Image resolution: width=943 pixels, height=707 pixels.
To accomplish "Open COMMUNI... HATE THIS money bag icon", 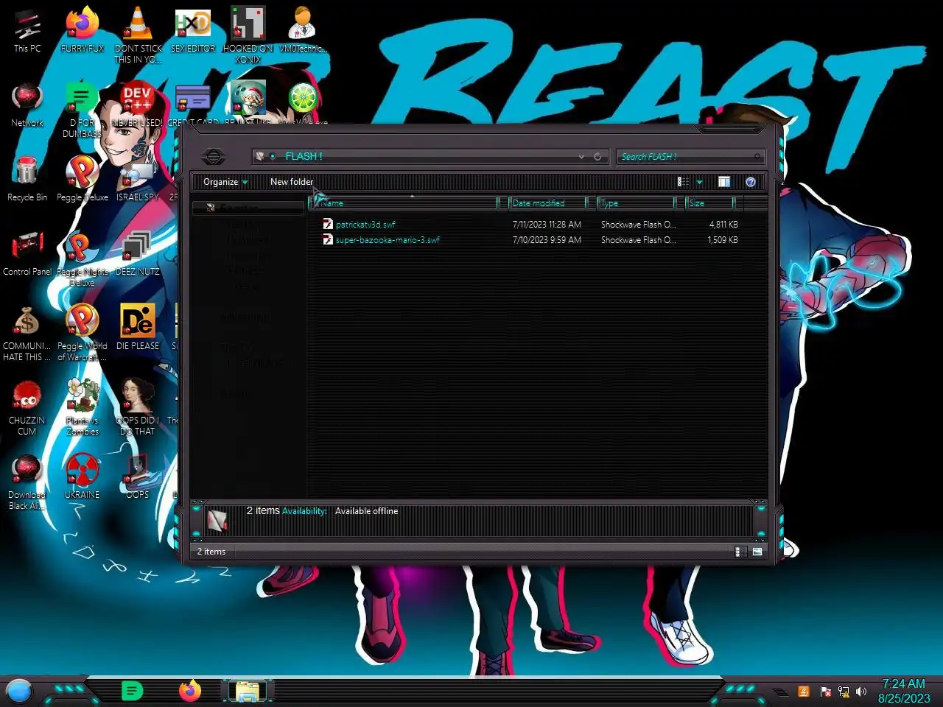I will [27, 334].
